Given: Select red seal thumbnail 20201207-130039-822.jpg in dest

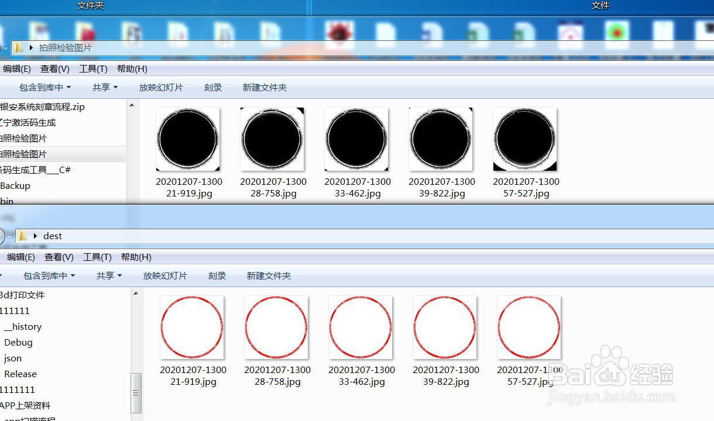Looking at the screenshot, I should point(445,327).
